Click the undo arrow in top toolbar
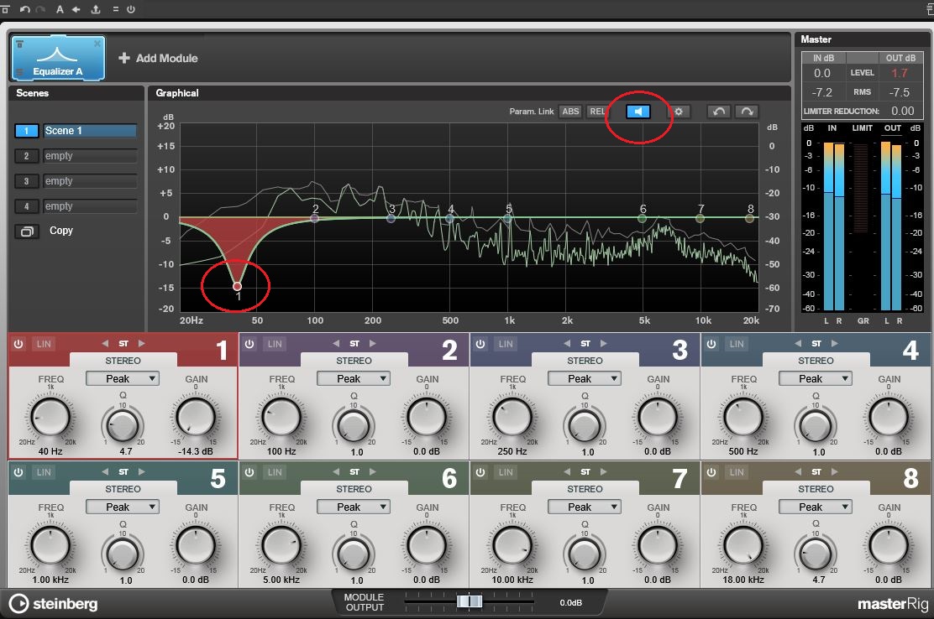Image resolution: width=934 pixels, height=619 pixels. coord(25,9)
